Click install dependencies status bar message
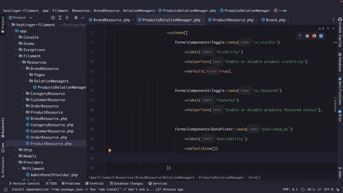This screenshot has height=193, width=343. [98, 189]
